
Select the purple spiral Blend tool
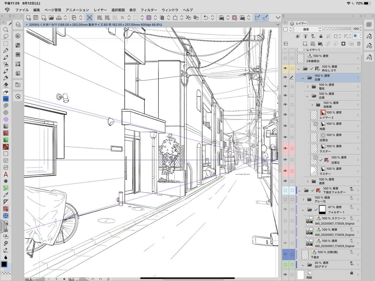tap(5, 119)
